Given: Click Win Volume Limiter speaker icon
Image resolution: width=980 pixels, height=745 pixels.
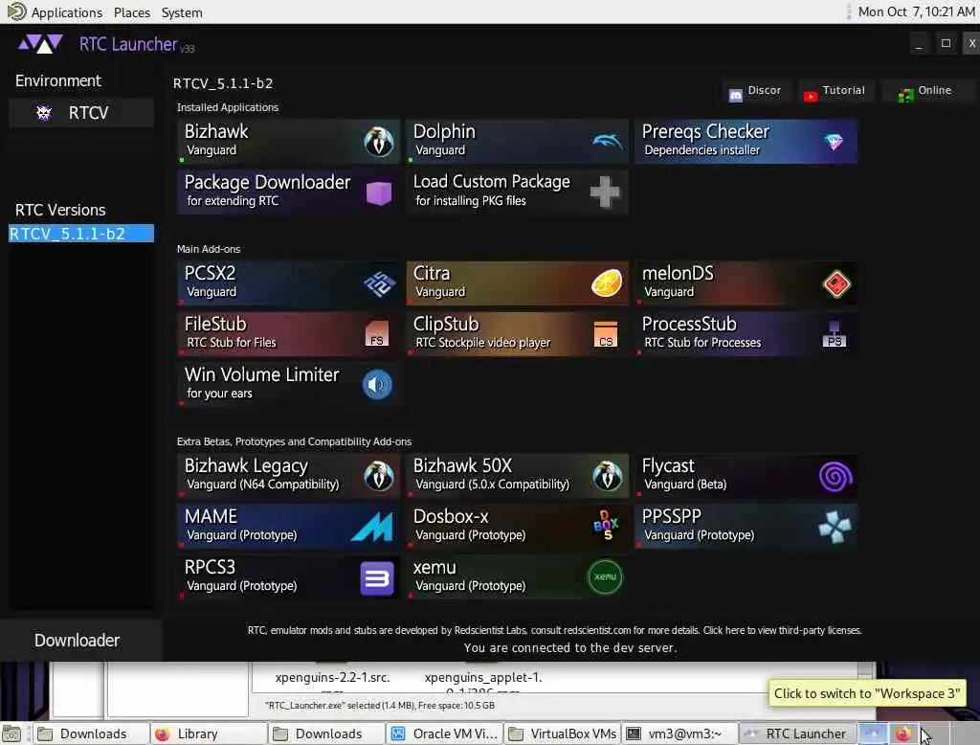Looking at the screenshot, I should click(x=377, y=385).
